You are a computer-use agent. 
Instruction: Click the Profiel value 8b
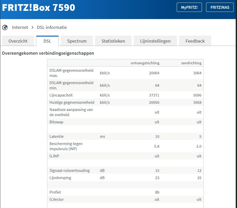(x=157, y=192)
